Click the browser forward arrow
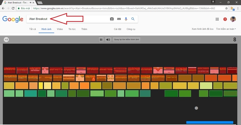This screenshot has height=125, width=241. [x=8, y=8]
